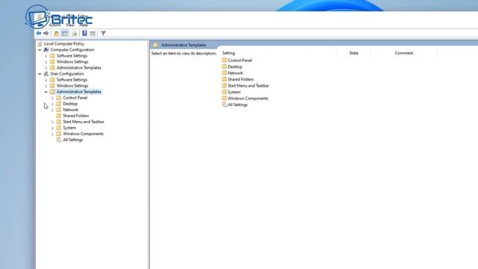Viewport: 478px width, 269px height.
Task: Click the Forward arrow toolbar icon
Action: tap(46, 33)
